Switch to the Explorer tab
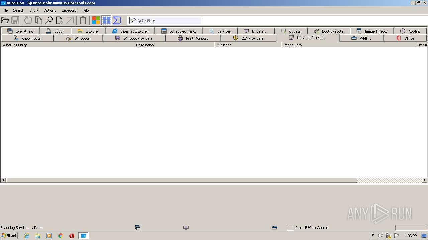 click(x=88, y=31)
